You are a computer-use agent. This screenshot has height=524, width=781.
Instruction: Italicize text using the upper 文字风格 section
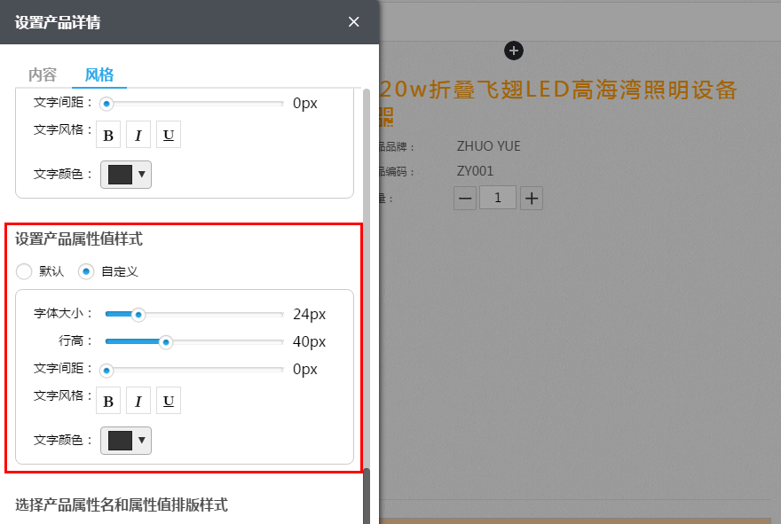click(138, 134)
